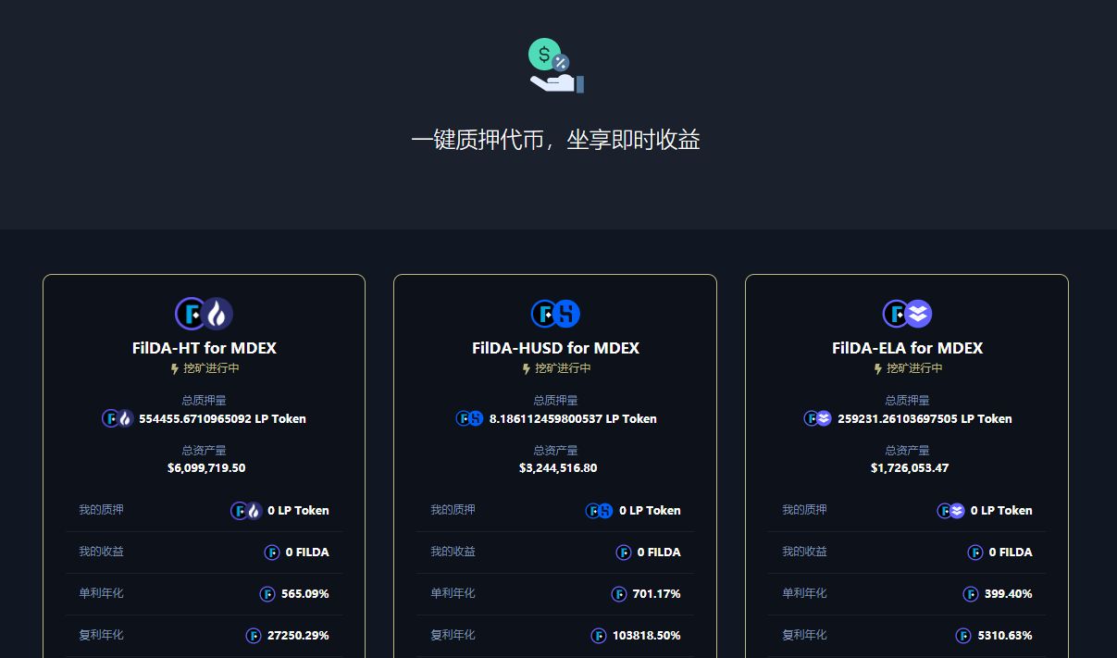Click my-stake LP icon in FilDA-HUSD card
Screen dimensions: 1117x658
point(599,510)
